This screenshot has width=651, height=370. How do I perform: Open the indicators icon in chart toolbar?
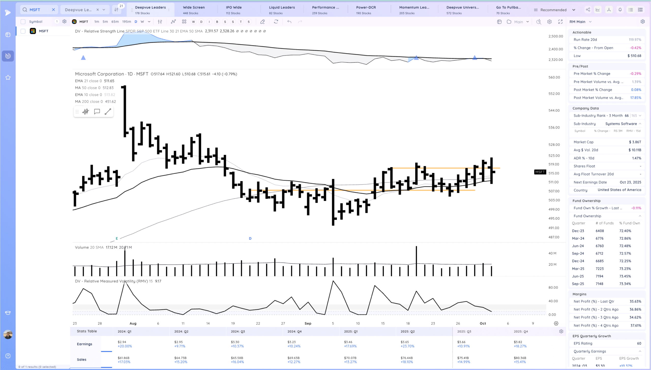pos(173,22)
